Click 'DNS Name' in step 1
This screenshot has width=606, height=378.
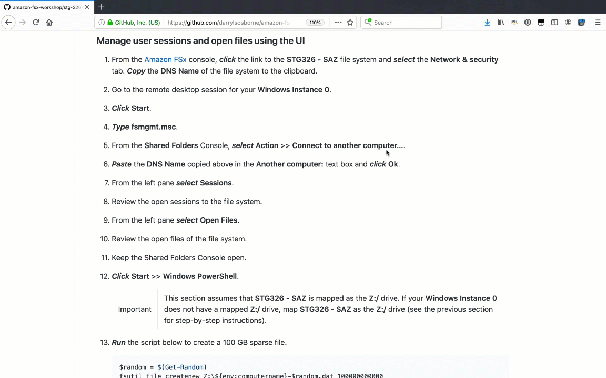pyautogui.click(x=179, y=71)
